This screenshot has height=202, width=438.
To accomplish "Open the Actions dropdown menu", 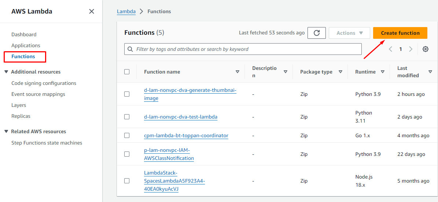I will click(349, 33).
